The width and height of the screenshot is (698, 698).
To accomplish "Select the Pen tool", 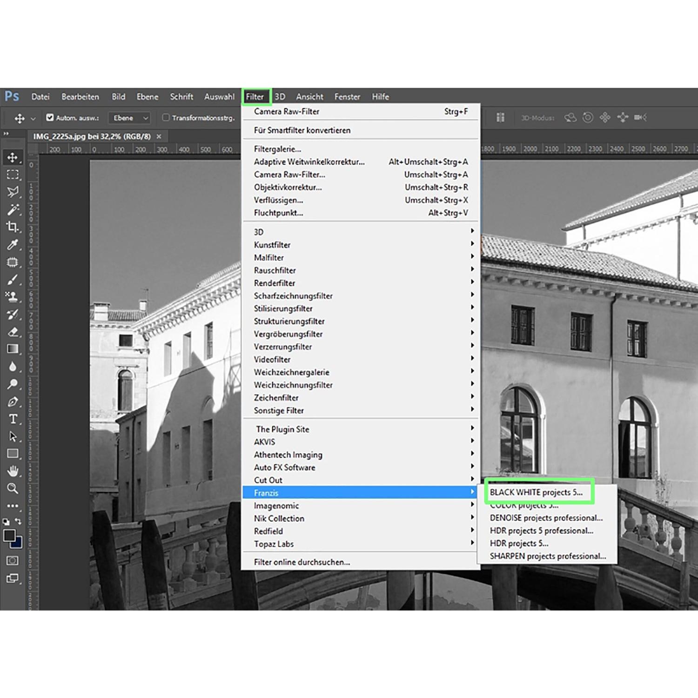I will point(13,402).
